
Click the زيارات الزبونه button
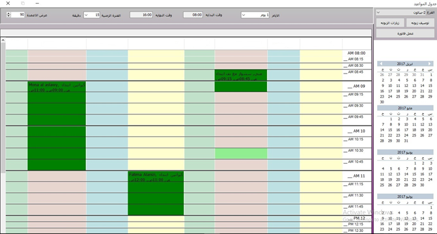click(x=390, y=23)
